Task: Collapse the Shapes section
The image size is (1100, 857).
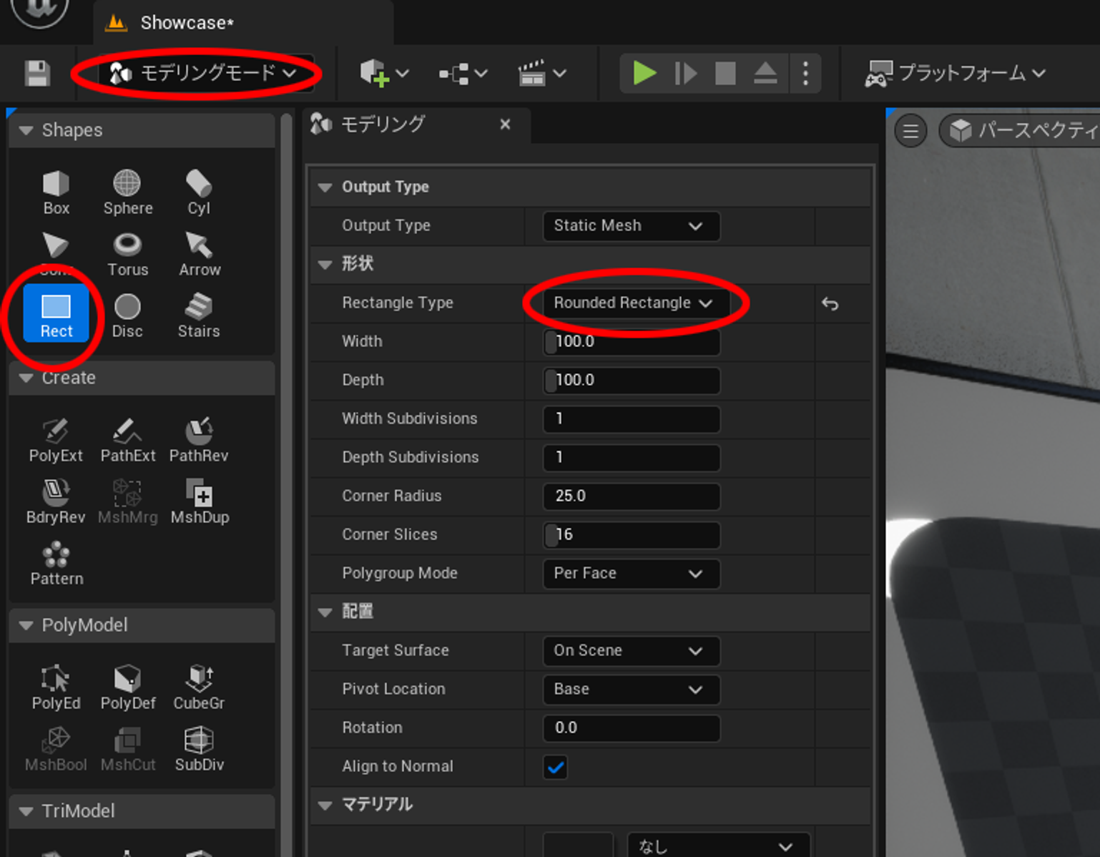Action: pyautogui.click(x=26, y=130)
